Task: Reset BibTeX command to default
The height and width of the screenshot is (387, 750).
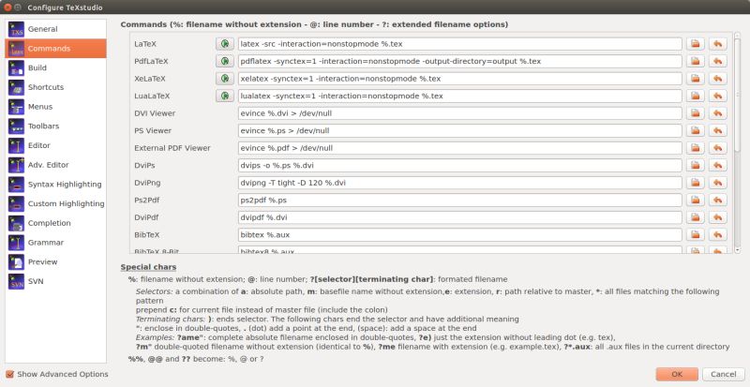Action: coord(718,235)
